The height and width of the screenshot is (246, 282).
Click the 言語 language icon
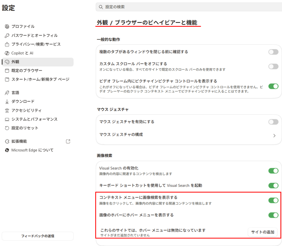point(7,93)
